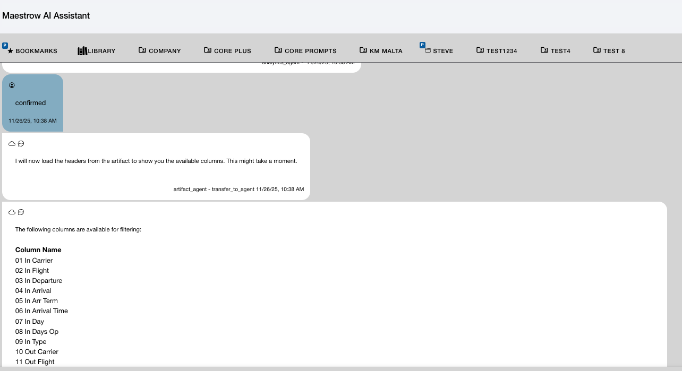Click the 'confirmed' message text
The width and height of the screenshot is (682, 371).
31,103
